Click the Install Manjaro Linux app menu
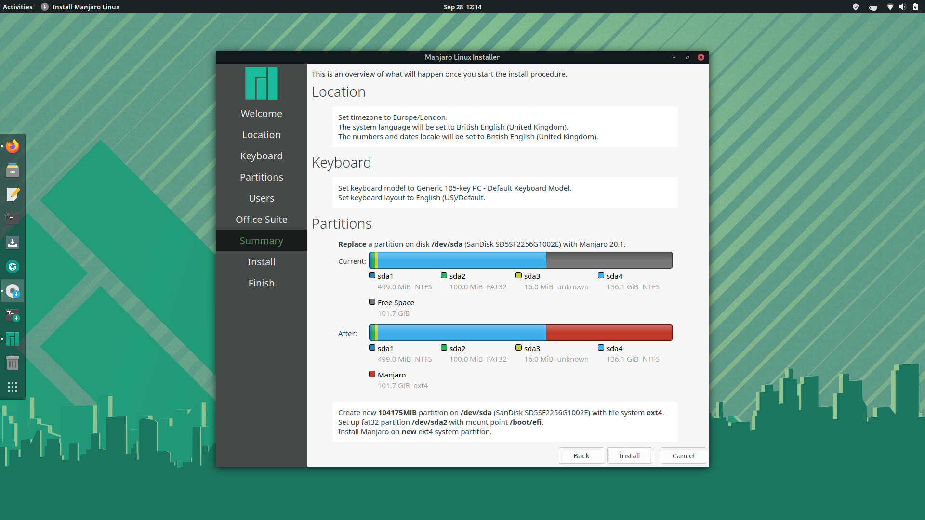The image size is (925, 520). tap(80, 7)
